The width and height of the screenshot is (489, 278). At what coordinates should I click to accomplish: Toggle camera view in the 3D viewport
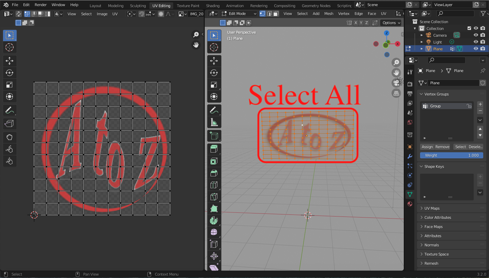coord(396,83)
